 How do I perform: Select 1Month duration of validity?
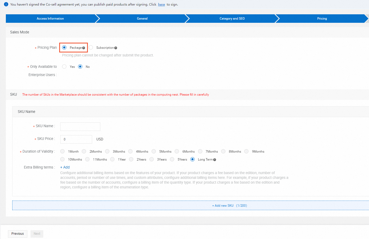pos(62,151)
